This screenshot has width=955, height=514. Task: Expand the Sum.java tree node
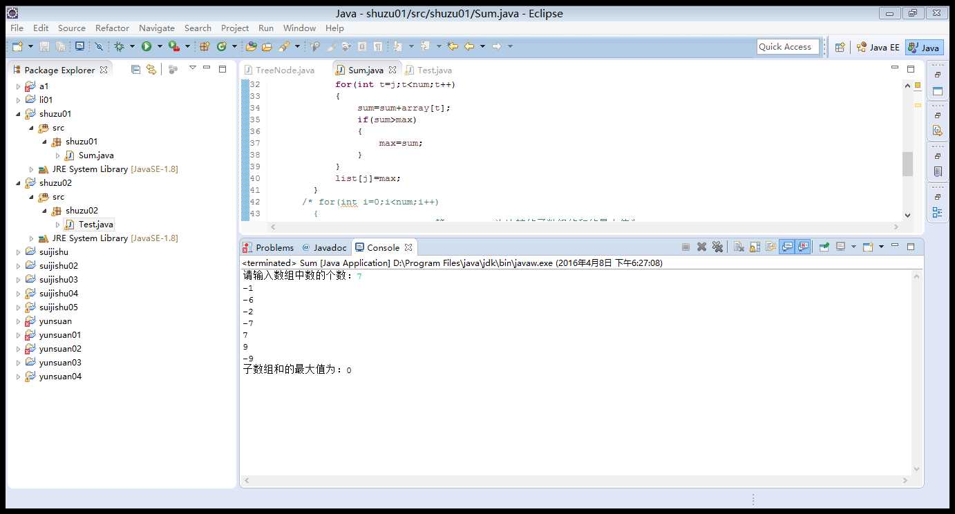coord(58,155)
